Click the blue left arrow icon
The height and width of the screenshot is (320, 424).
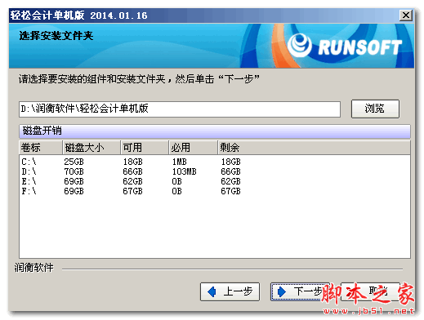[x=212, y=291]
